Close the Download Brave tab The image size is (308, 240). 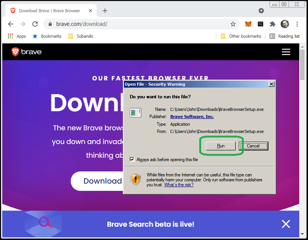pyautogui.click(x=90, y=11)
